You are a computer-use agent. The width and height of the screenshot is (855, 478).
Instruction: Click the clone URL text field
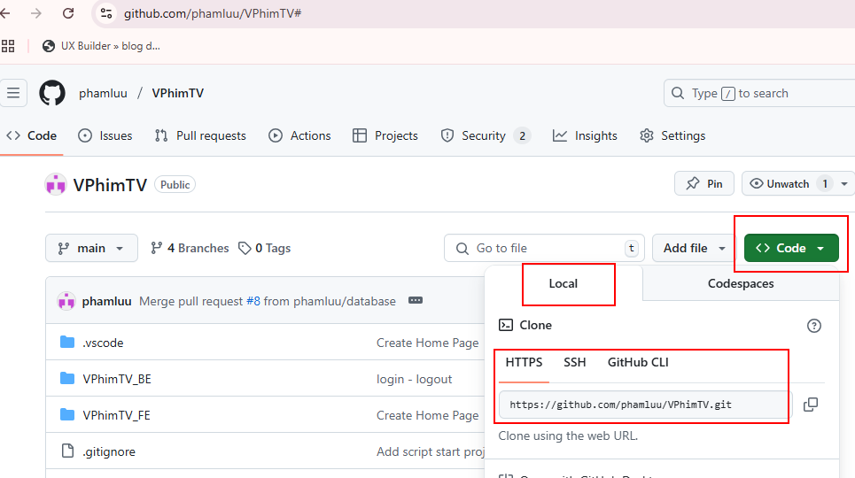click(645, 405)
